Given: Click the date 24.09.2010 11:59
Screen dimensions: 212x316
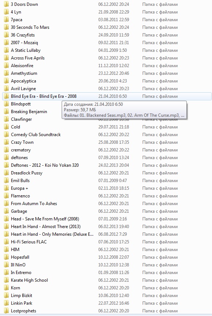Looking at the screenshot, I should (x=113, y=35).
